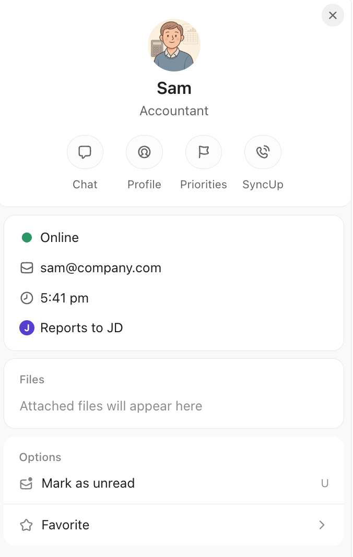The image size is (353, 557).
Task: Open Sam's profile picture
Action: point(174,45)
